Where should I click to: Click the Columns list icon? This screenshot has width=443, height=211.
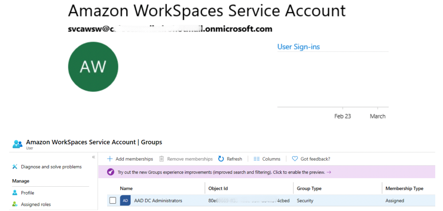pyautogui.click(x=257, y=159)
